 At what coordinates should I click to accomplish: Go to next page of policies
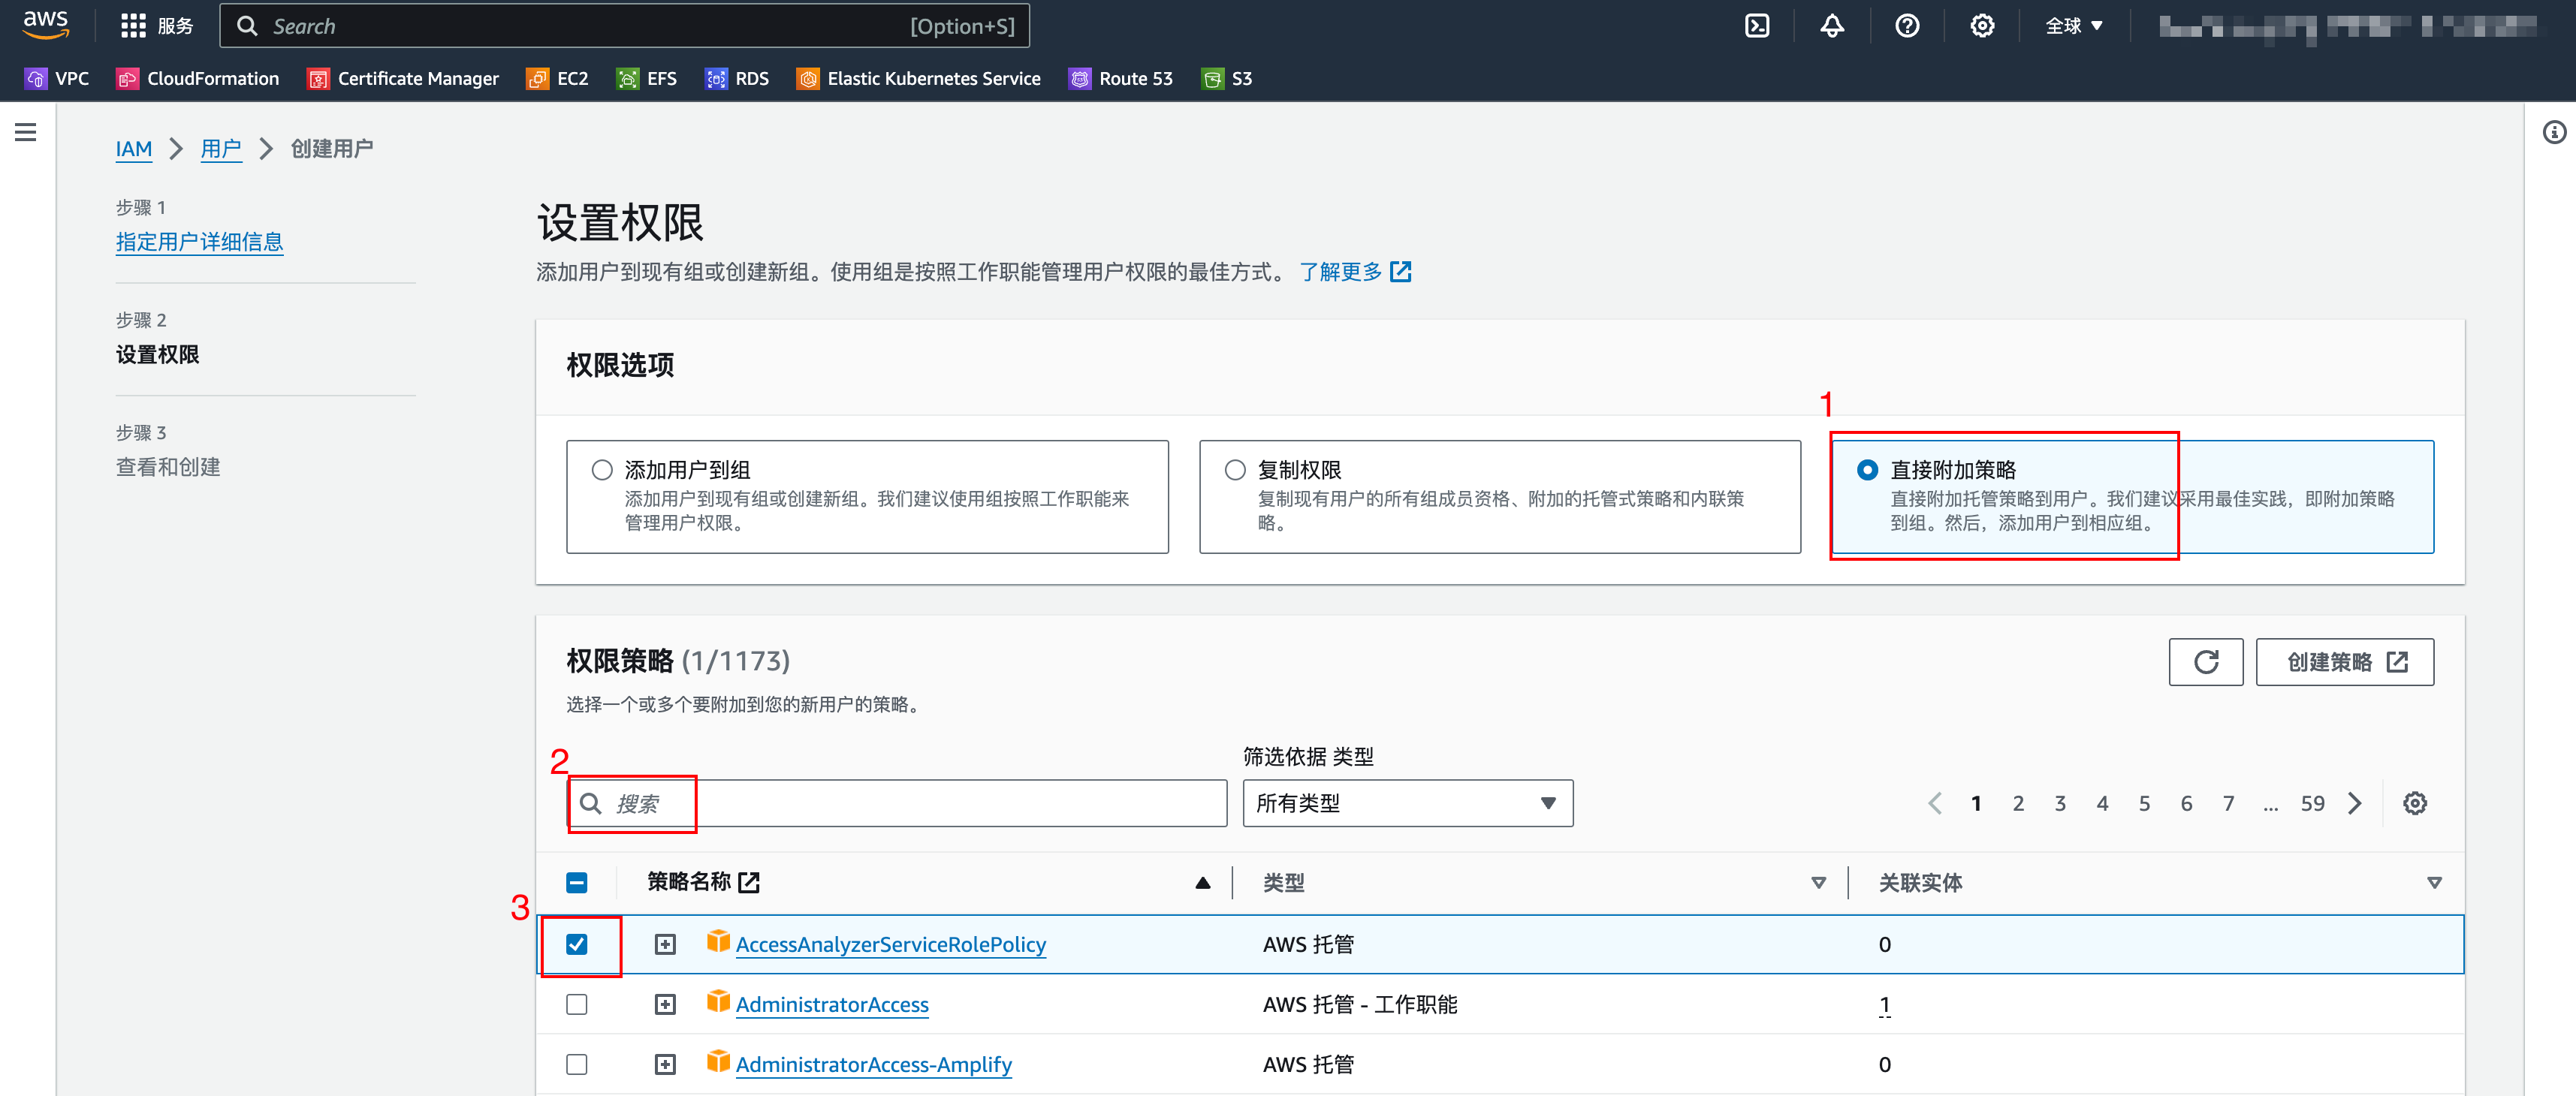(x=2355, y=803)
